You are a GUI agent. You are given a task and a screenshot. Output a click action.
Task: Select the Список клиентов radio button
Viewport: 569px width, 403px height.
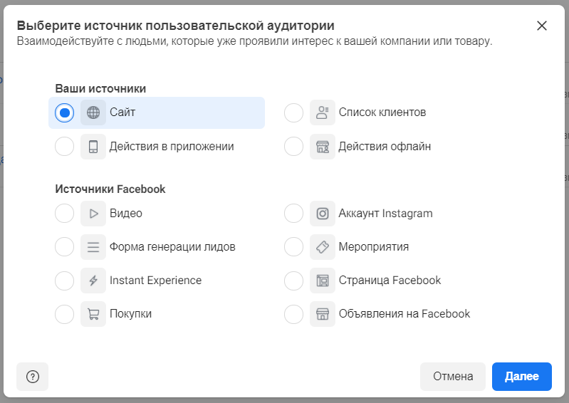click(293, 112)
